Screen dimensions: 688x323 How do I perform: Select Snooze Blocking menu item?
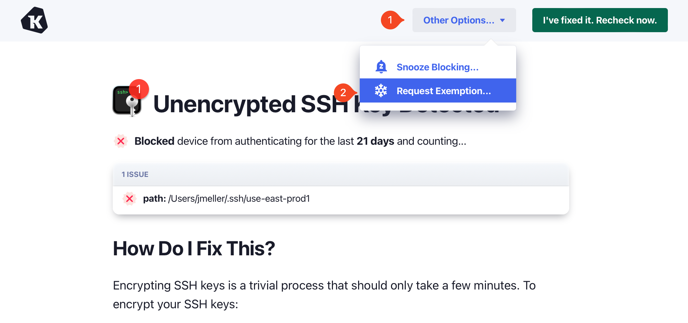pos(437,67)
